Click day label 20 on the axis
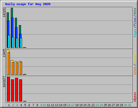This screenshot has height=108, width=138. (x=85, y=105)
